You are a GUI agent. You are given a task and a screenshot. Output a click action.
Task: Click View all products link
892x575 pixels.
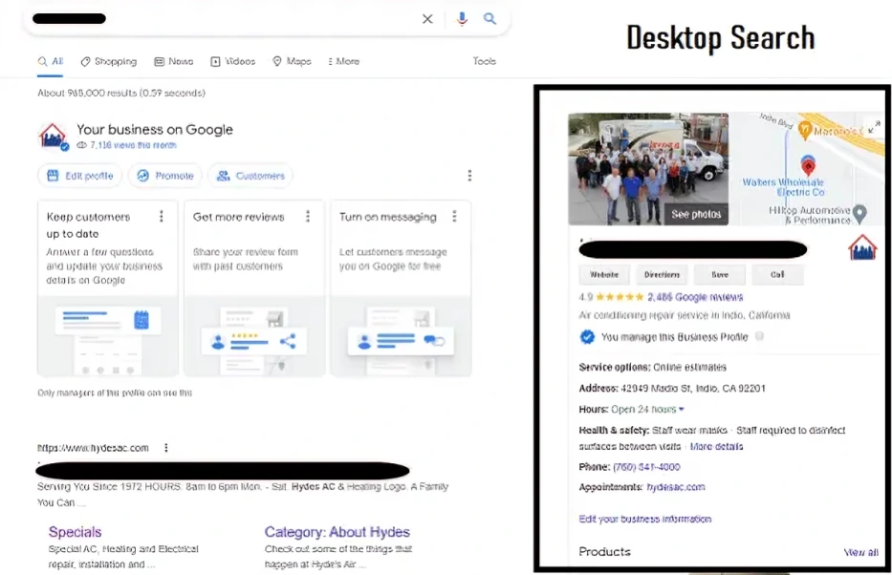pyautogui.click(x=860, y=552)
